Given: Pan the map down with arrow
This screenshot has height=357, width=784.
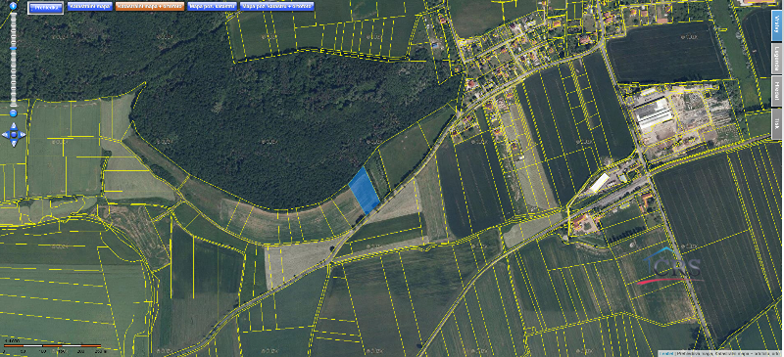Looking at the screenshot, I should coord(14,143).
